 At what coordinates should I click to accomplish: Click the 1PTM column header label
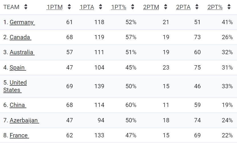(55, 7)
